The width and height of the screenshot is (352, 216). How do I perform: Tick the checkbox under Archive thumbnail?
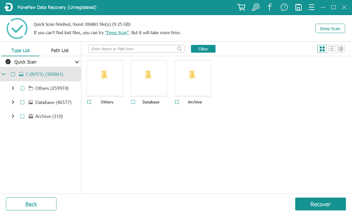tap(177, 102)
